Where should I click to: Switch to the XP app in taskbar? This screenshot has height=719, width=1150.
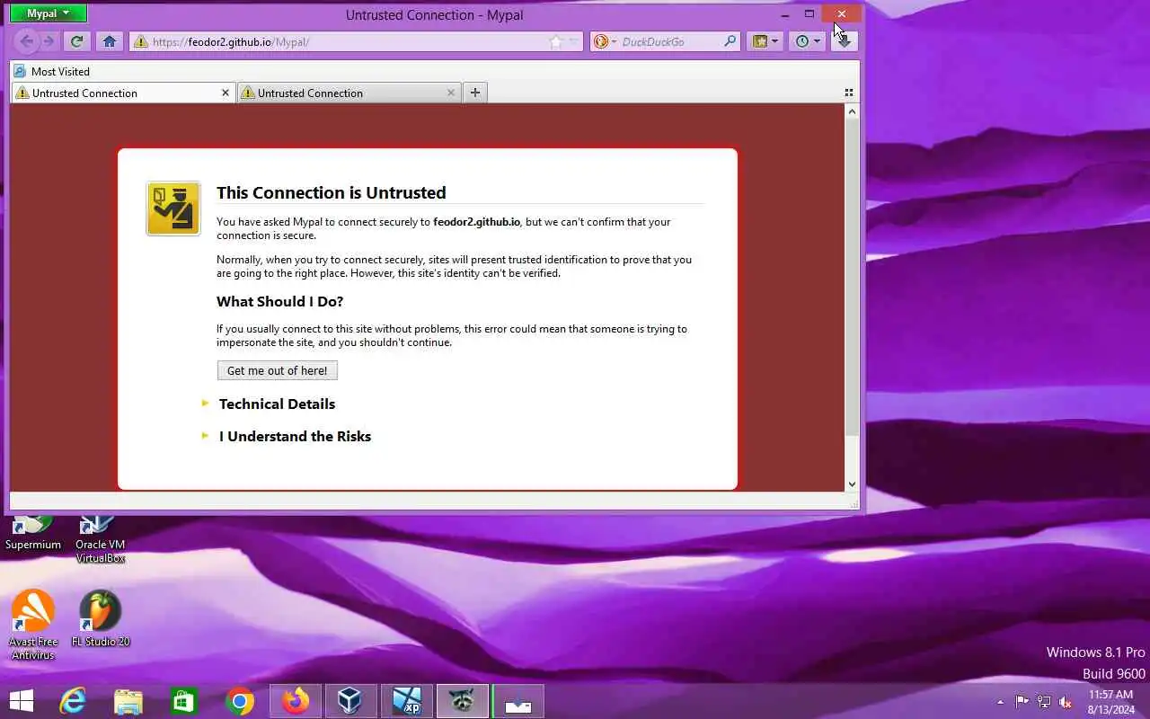(406, 701)
